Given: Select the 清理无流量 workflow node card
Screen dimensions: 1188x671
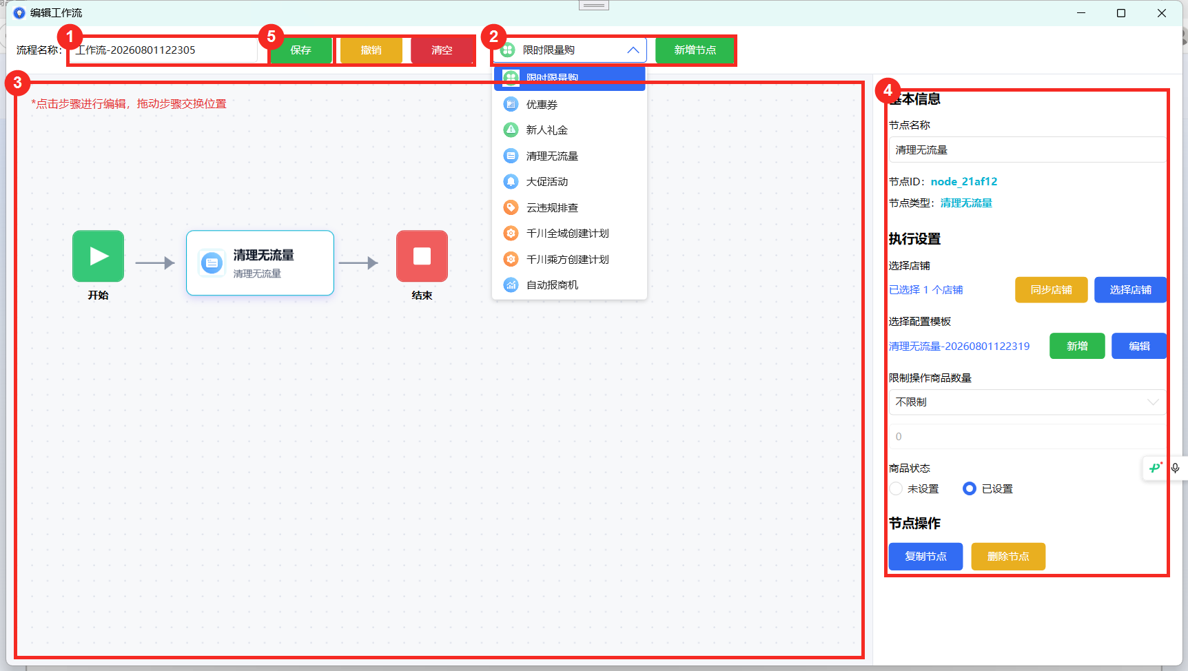Looking at the screenshot, I should coord(260,263).
